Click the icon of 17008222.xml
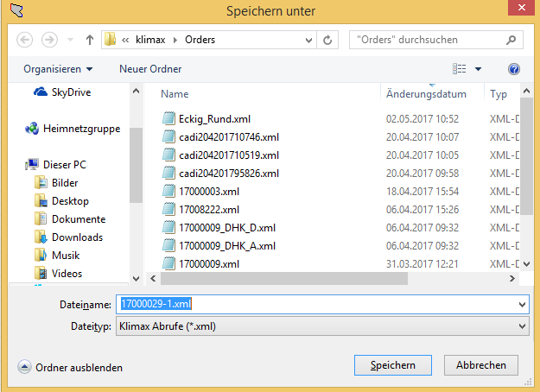 (168, 210)
